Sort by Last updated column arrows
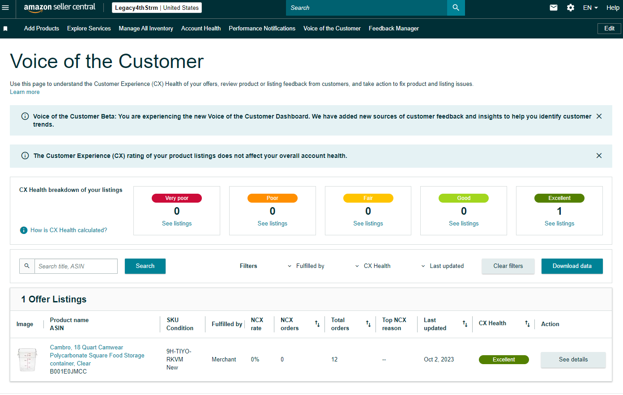The height and width of the screenshot is (395, 623). click(x=465, y=324)
